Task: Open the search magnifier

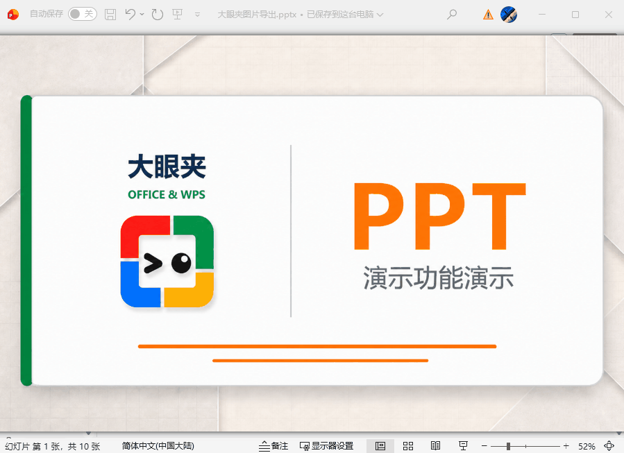Action: pos(452,15)
